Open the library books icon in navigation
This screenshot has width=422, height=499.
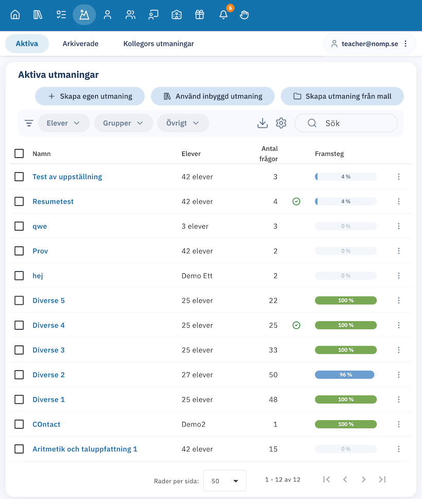(x=38, y=14)
